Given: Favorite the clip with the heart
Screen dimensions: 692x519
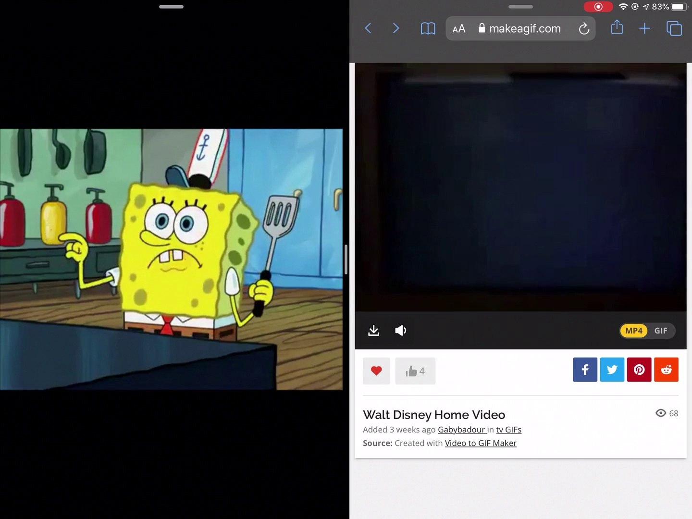Looking at the screenshot, I should 376,371.
